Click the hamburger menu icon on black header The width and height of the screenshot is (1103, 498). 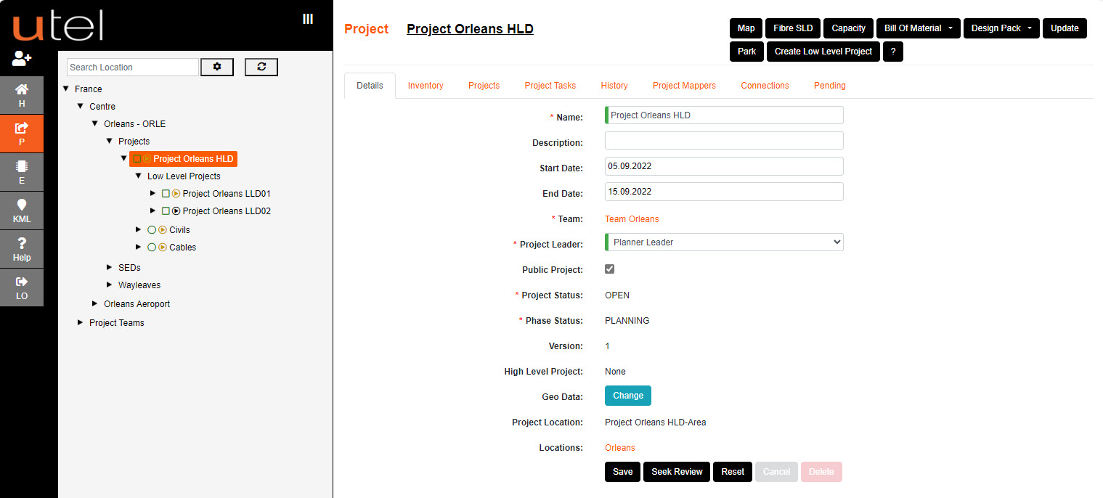point(308,18)
